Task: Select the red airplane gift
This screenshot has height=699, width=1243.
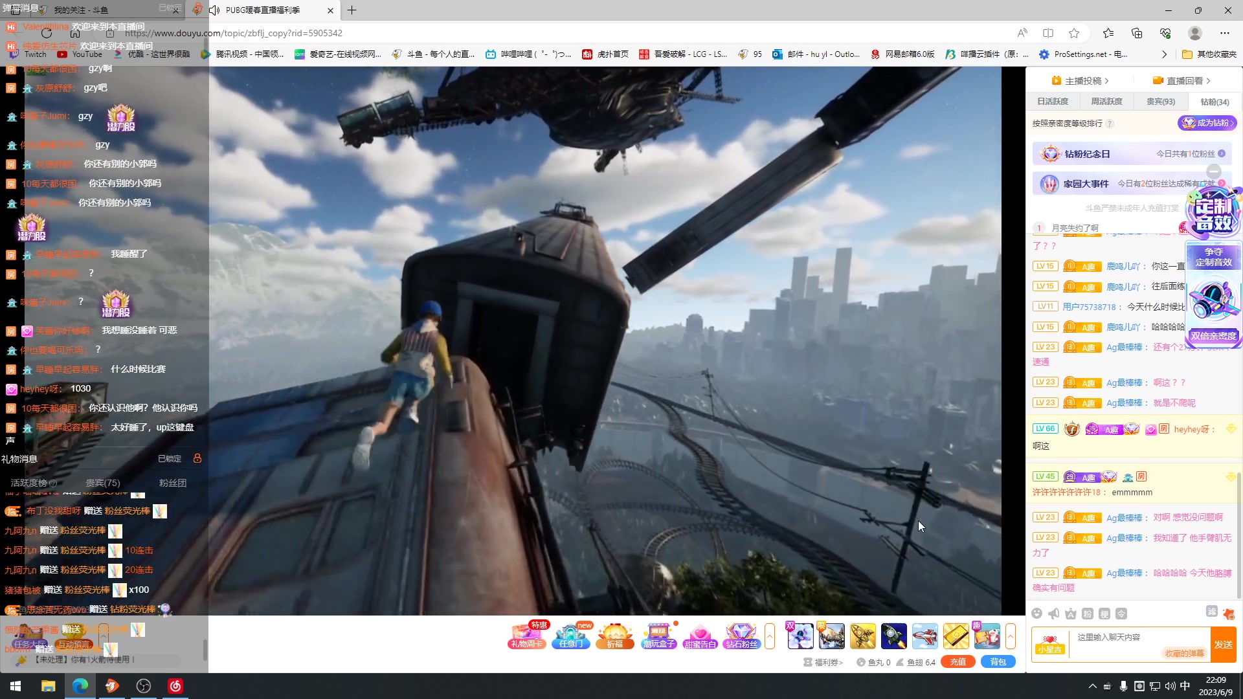Action: [x=925, y=636]
